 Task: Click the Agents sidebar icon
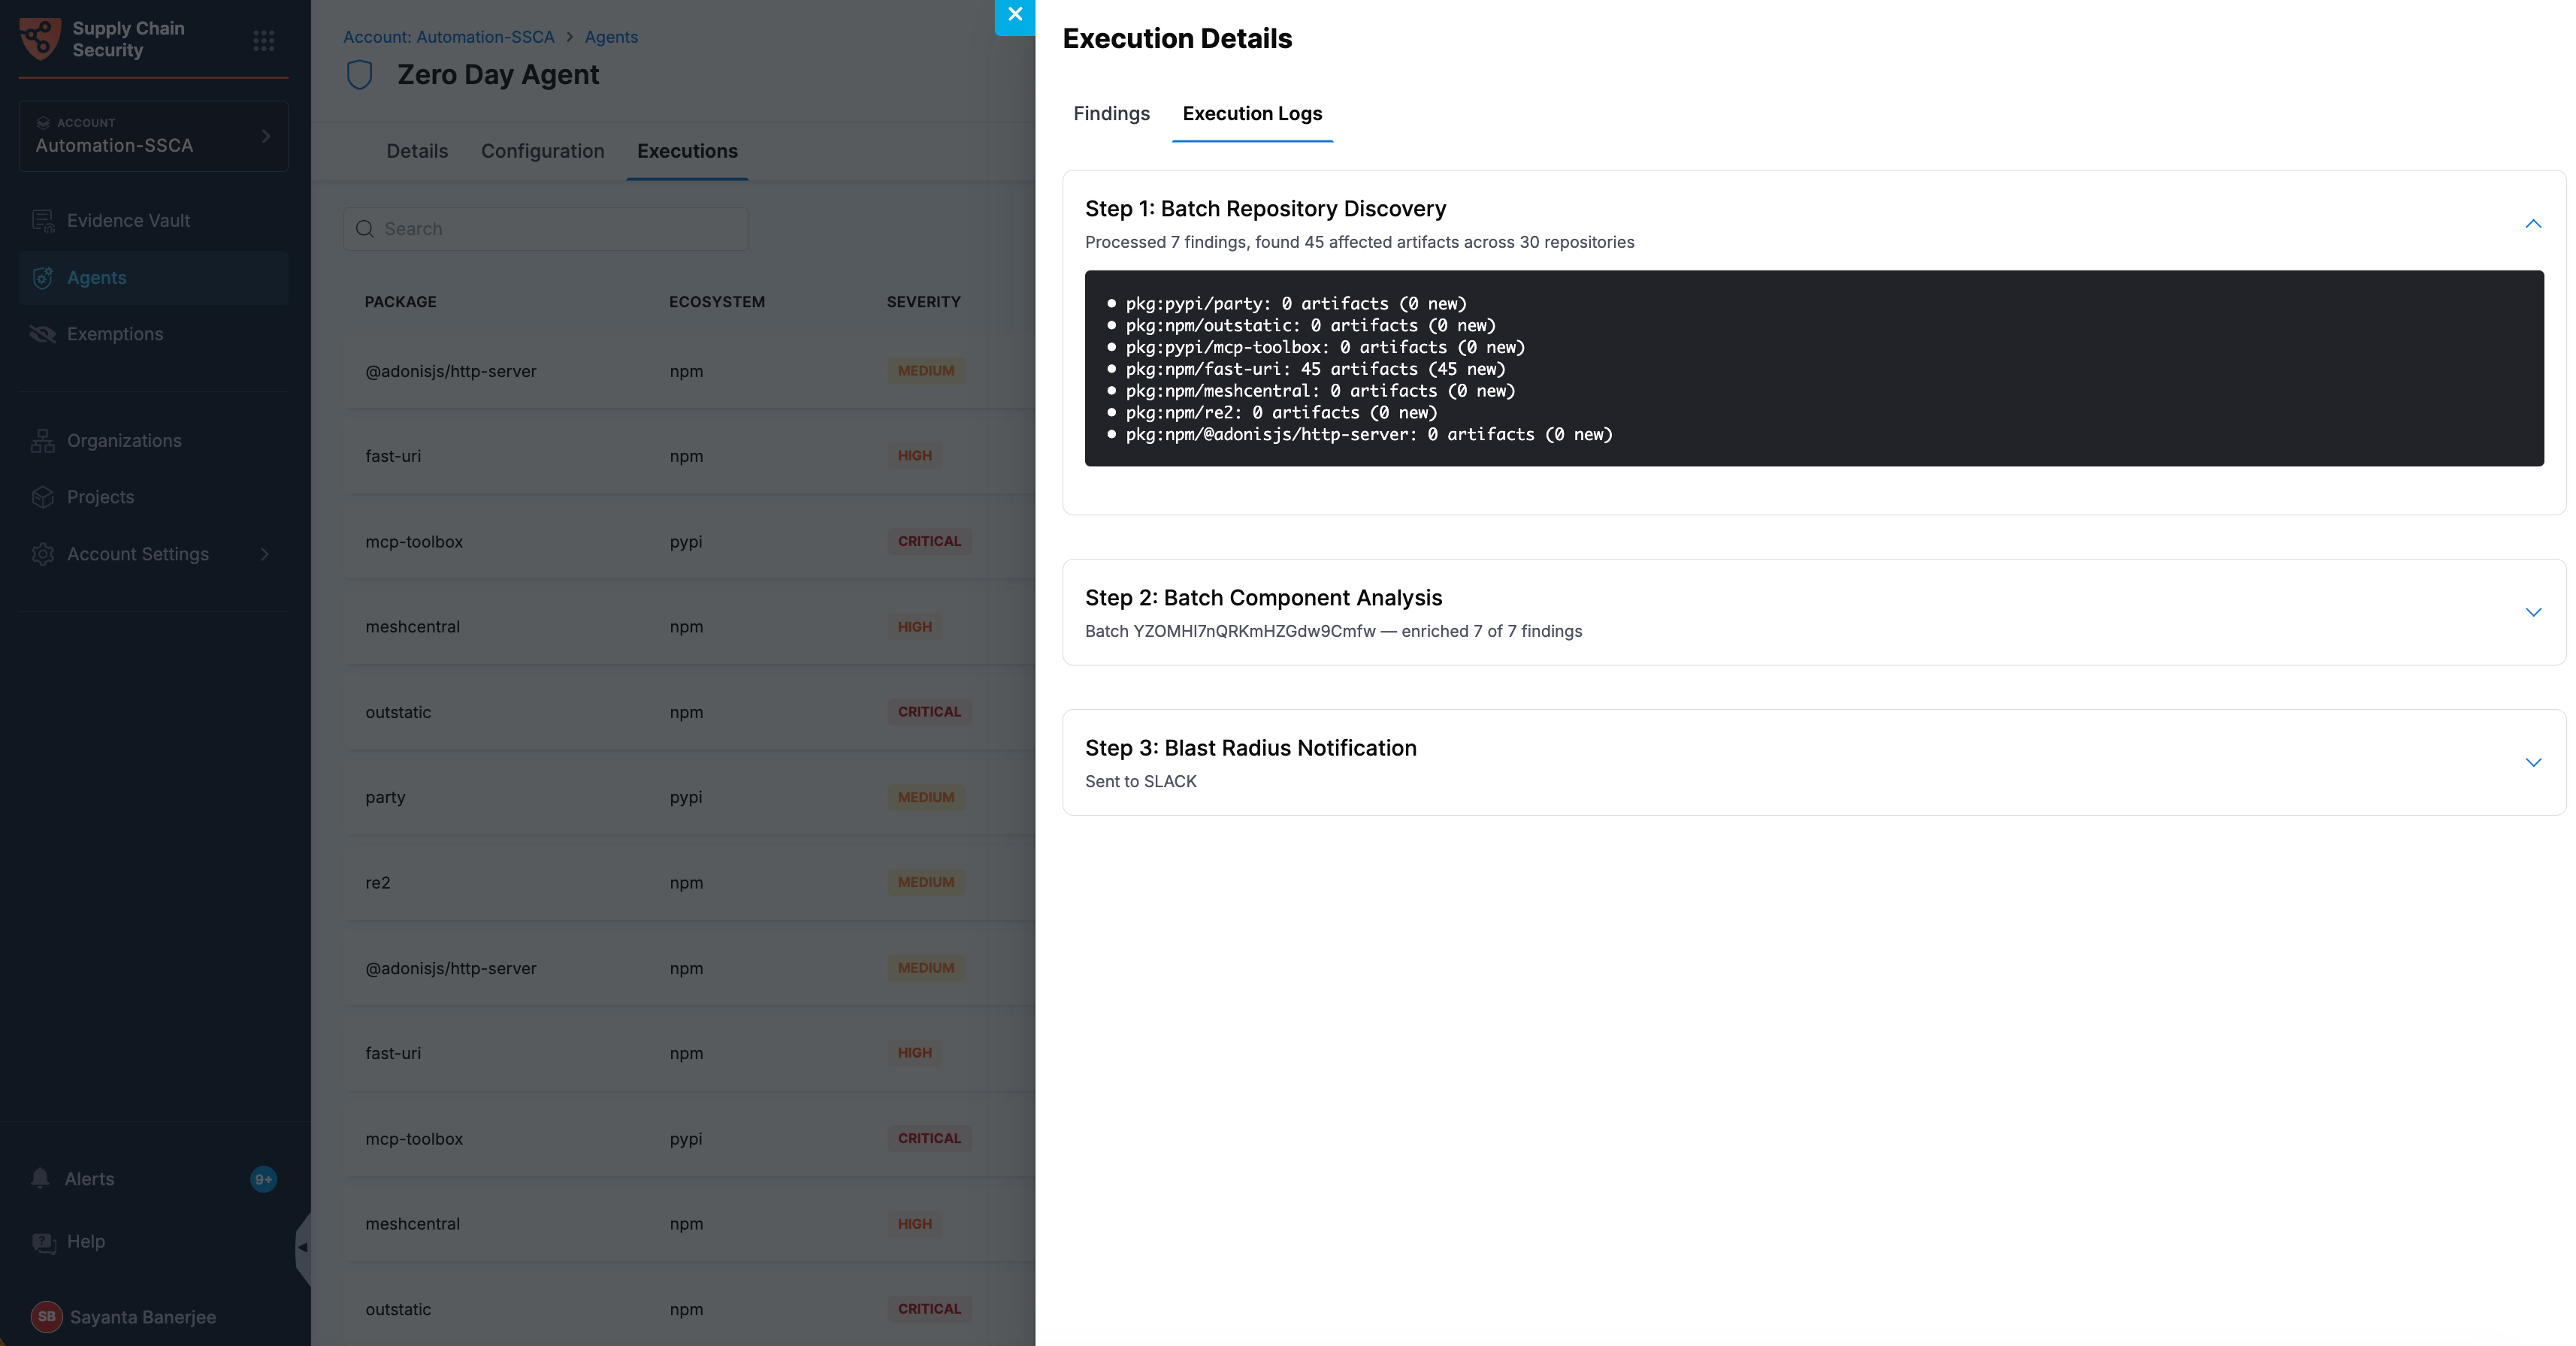[x=43, y=278]
